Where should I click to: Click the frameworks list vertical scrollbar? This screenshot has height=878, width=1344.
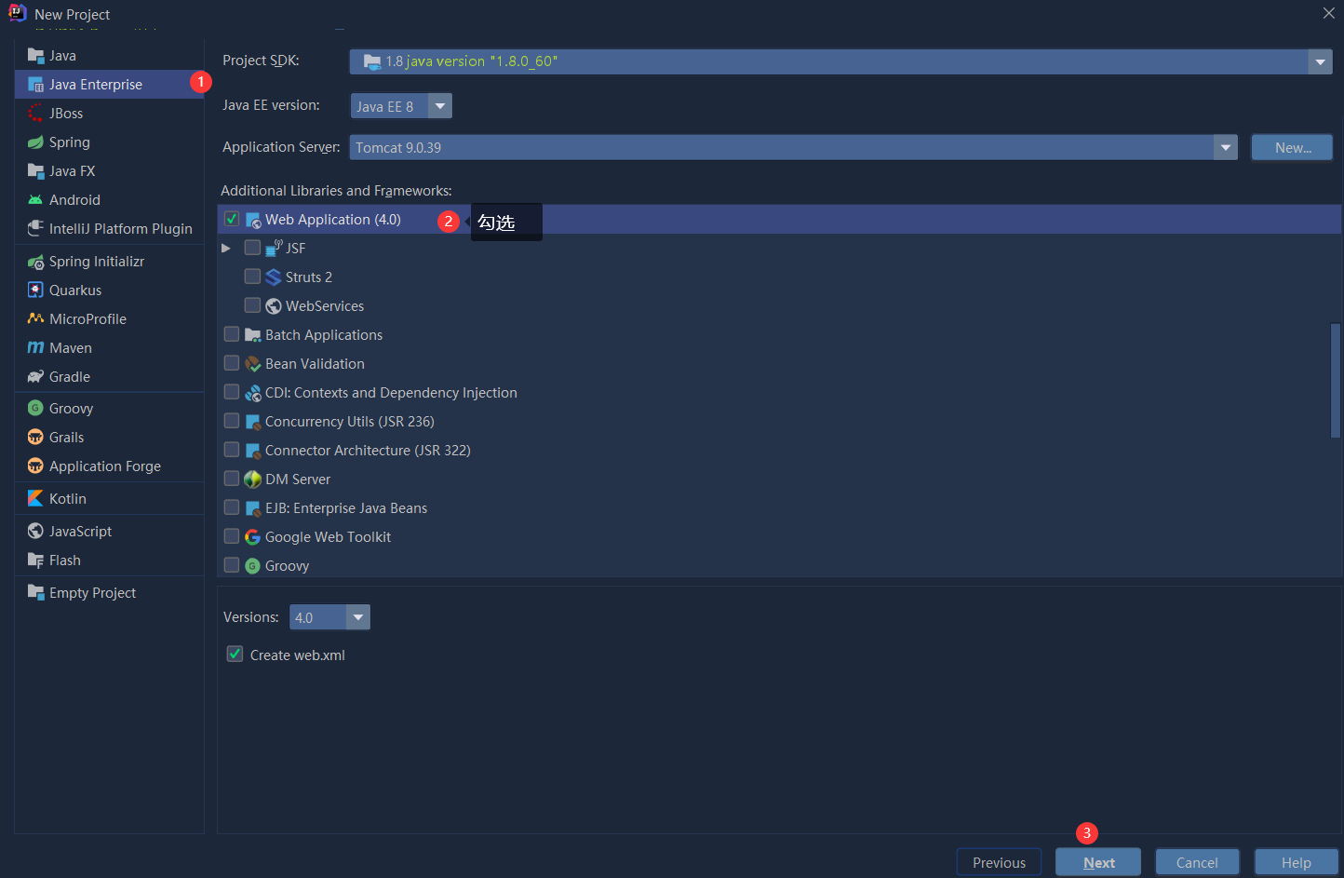(x=1336, y=380)
